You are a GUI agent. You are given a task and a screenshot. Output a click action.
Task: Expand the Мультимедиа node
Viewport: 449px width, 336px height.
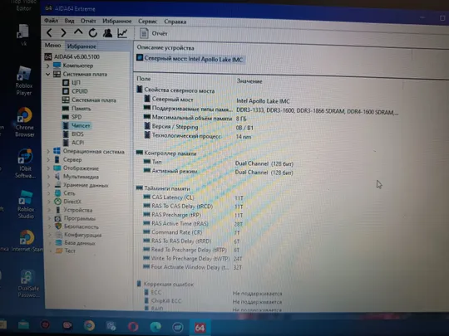[x=48, y=177]
